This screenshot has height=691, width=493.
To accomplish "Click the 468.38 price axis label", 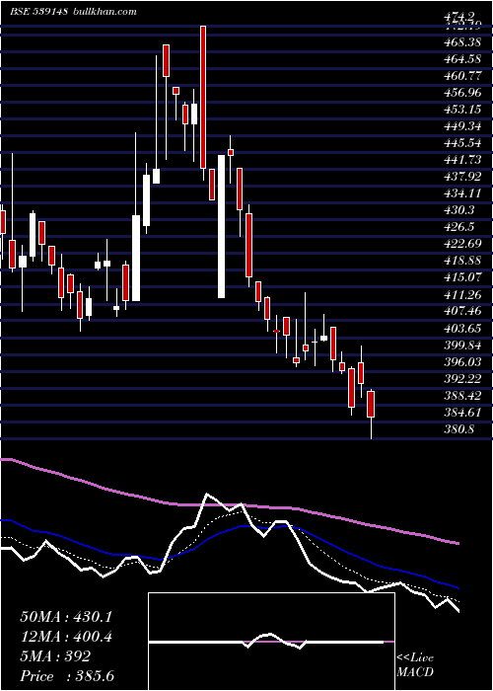I will point(462,42).
